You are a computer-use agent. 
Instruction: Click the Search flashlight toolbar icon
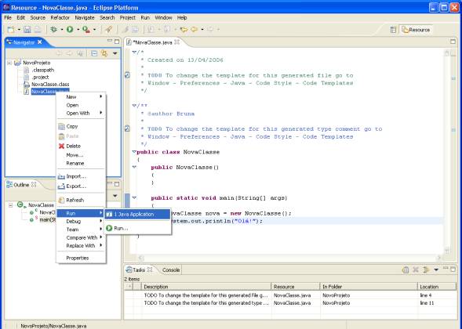109,30
